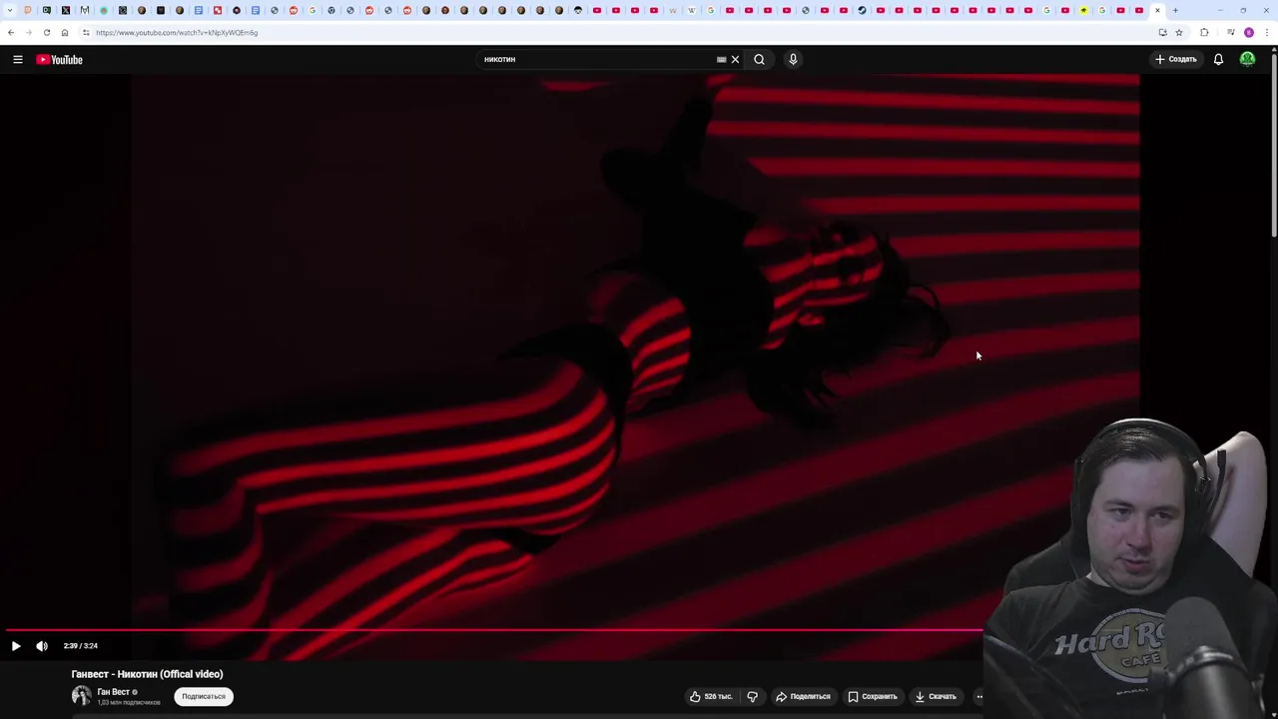Open a new browser tab with plus
Viewport: 1278px width, 719px height.
click(1175, 11)
